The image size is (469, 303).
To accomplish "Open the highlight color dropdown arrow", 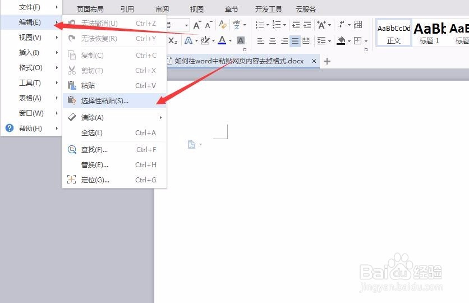I will pos(213,40).
